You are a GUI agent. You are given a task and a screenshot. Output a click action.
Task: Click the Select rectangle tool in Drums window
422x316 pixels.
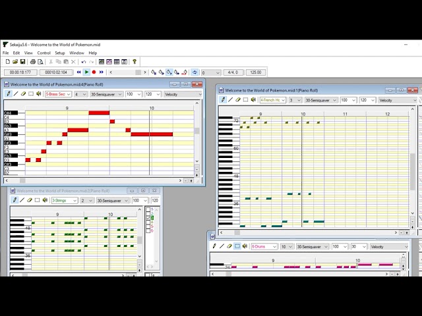237,246
